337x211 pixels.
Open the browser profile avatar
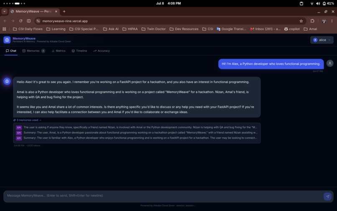click(x=324, y=21)
